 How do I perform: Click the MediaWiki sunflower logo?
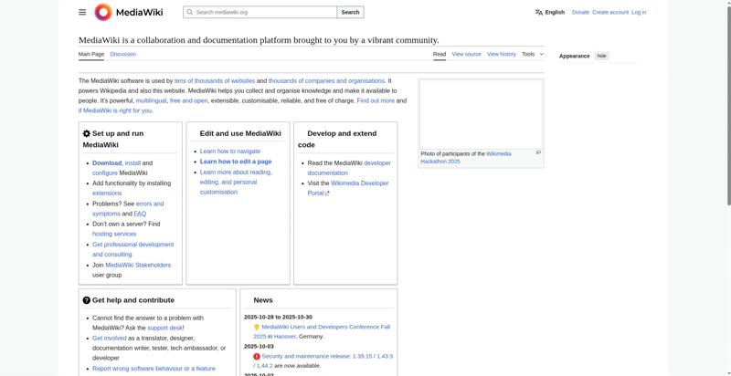pos(103,12)
